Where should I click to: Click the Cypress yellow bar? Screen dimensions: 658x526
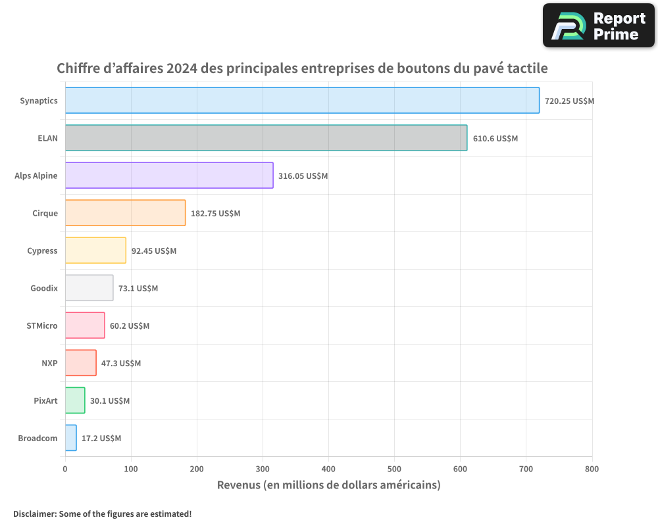(95, 251)
